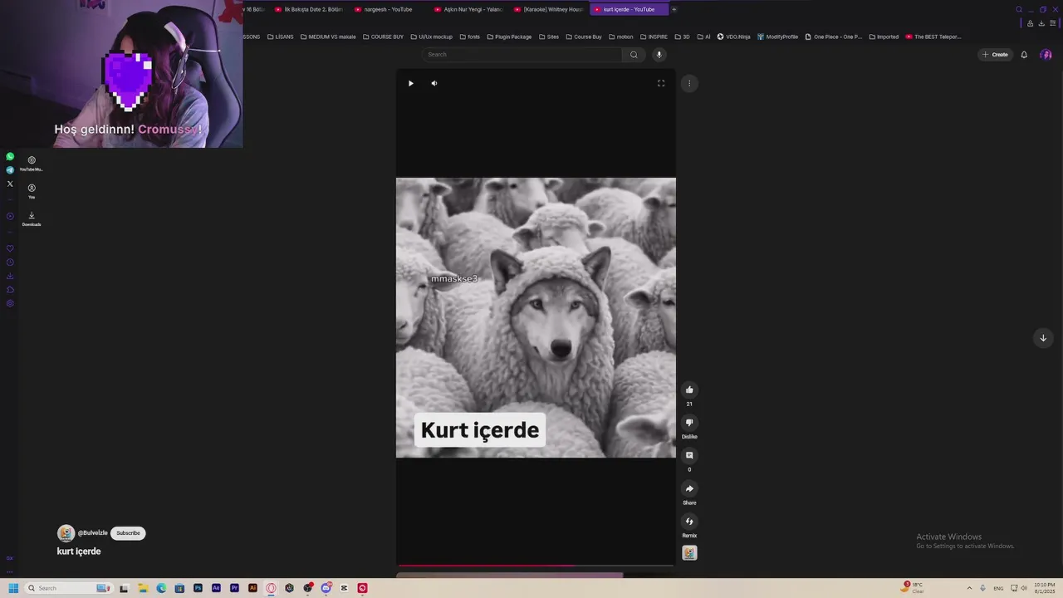Click the search magnifier button
This screenshot has height=598, width=1063.
click(x=634, y=55)
